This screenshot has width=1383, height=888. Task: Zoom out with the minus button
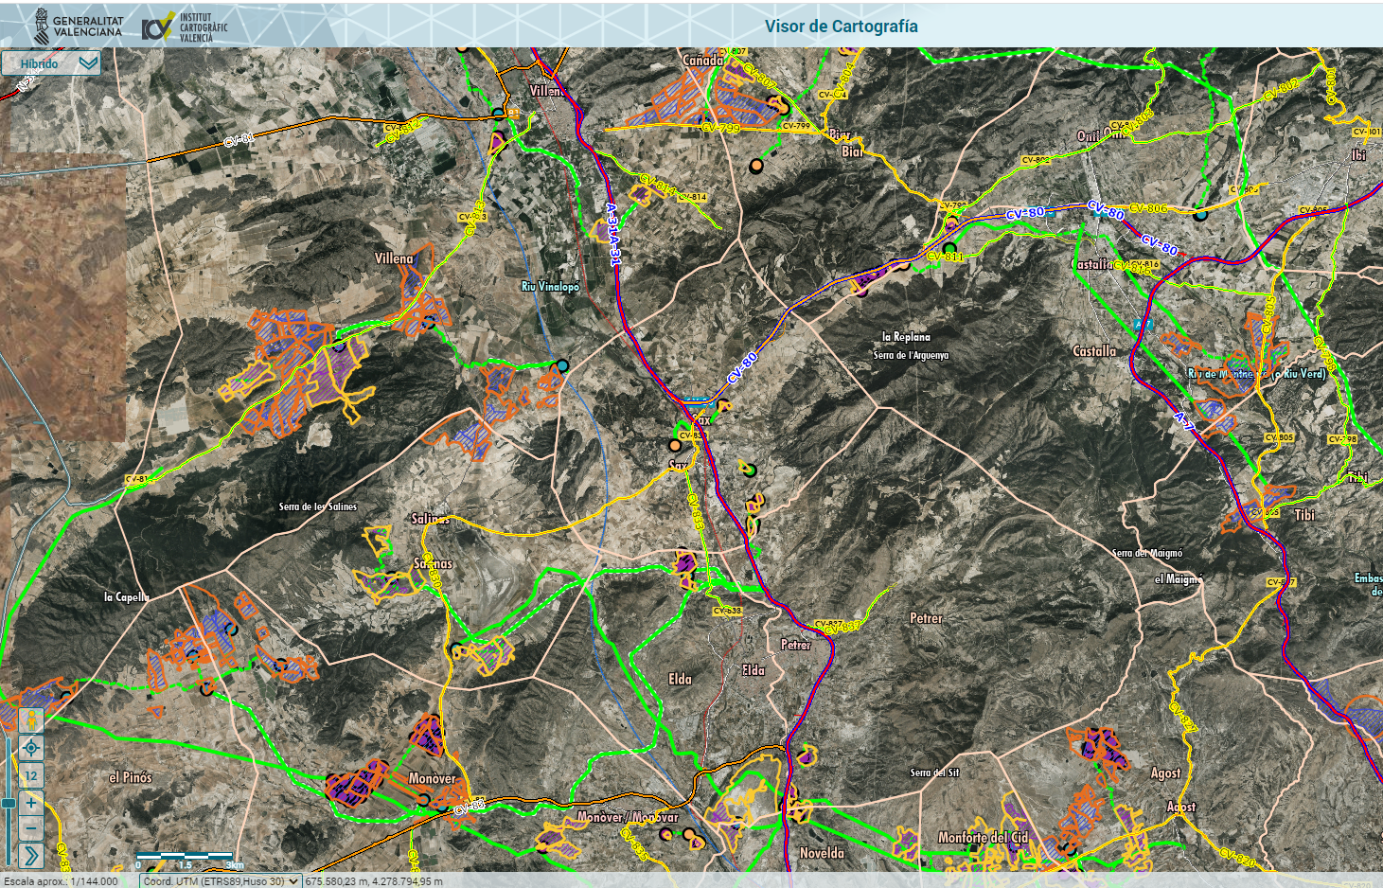pos(31,828)
